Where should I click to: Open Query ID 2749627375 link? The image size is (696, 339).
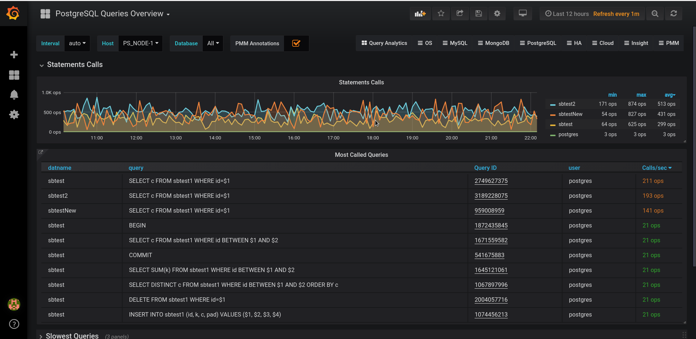(x=491, y=181)
